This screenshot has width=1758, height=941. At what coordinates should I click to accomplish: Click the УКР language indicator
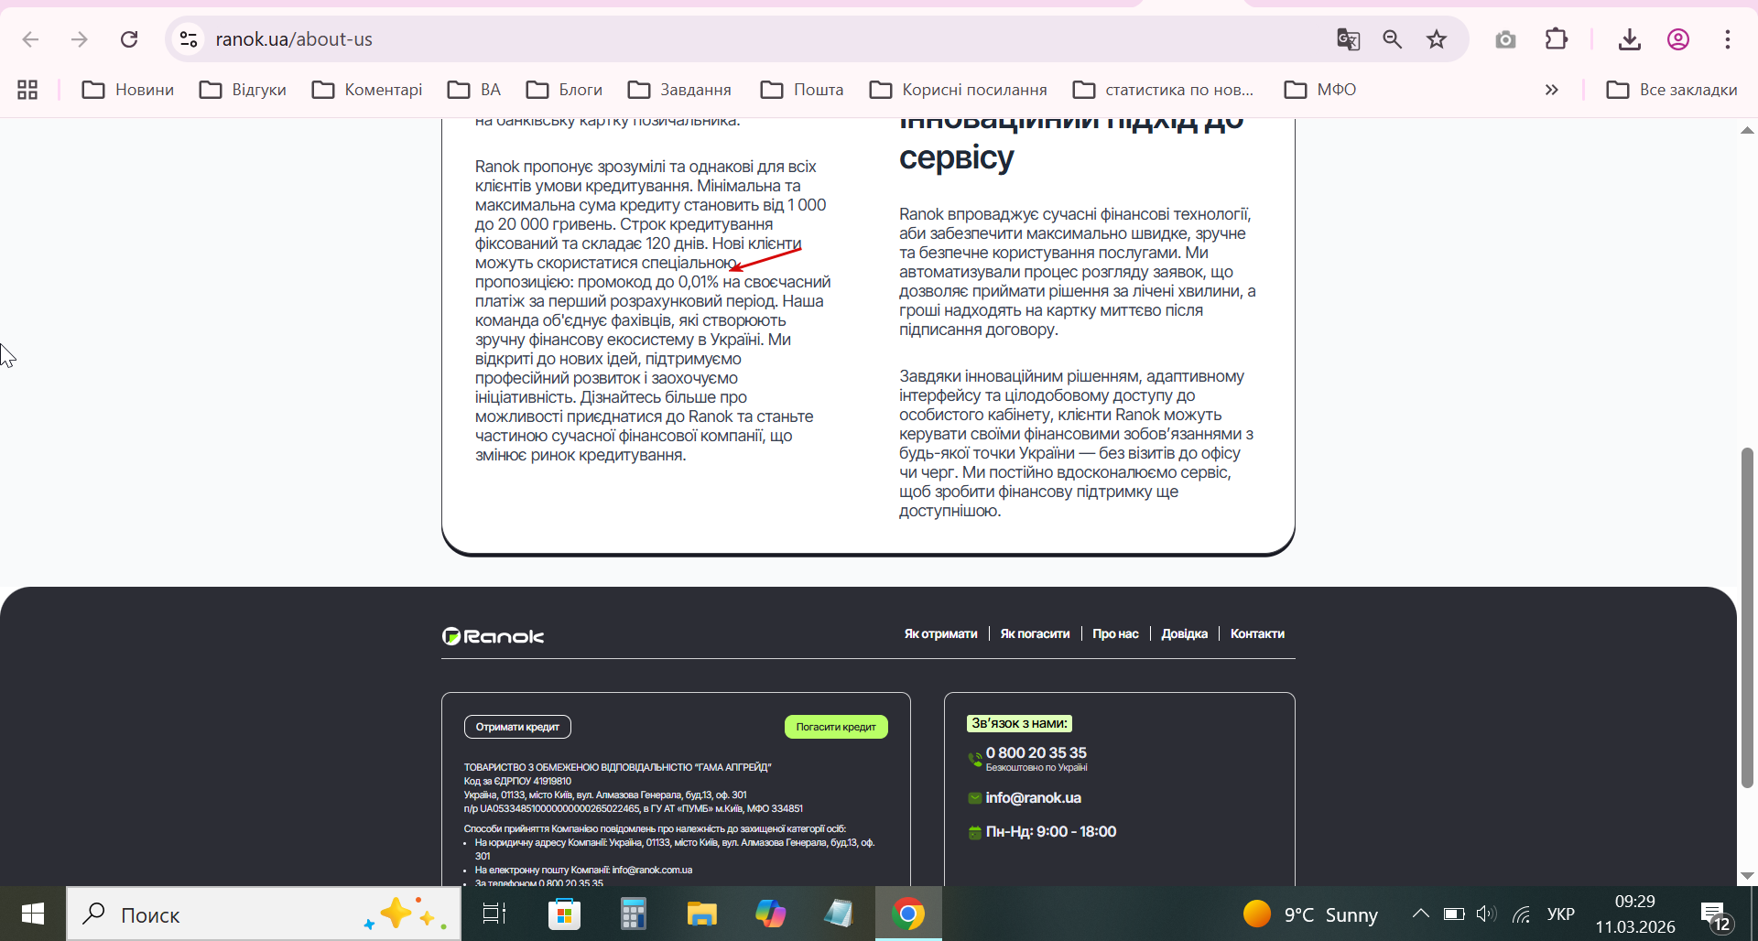click(1560, 914)
